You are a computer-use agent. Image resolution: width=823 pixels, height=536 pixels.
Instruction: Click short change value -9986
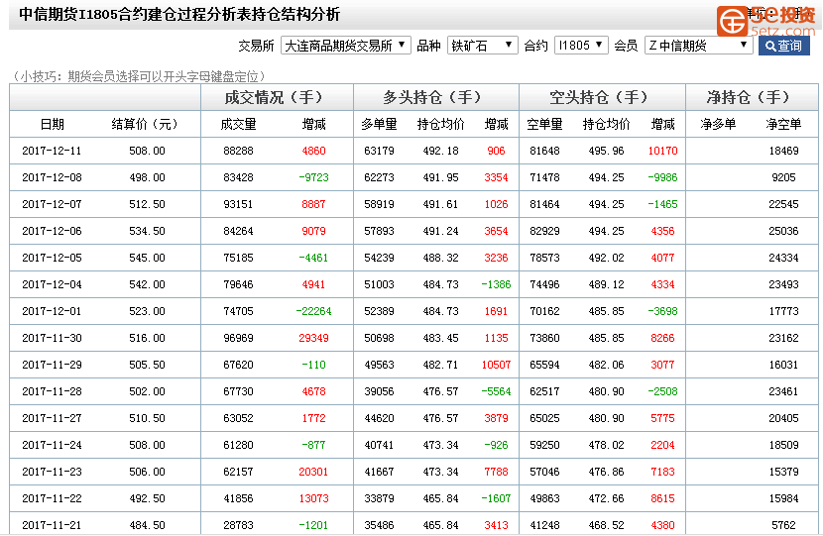[663, 177]
